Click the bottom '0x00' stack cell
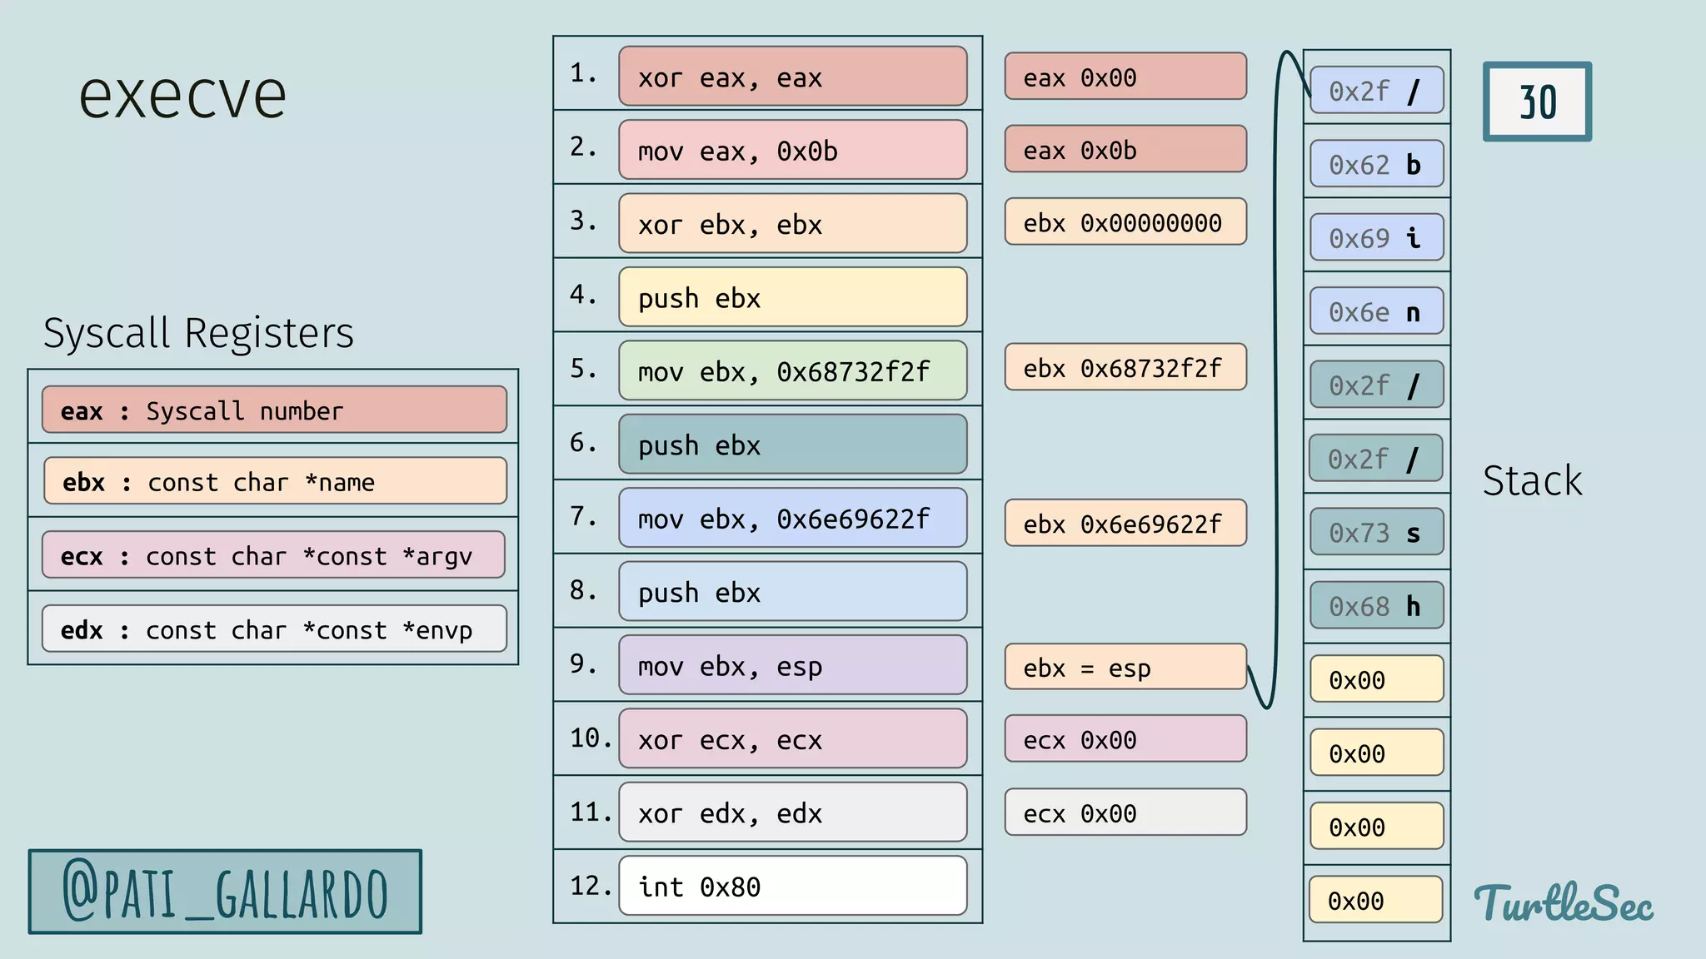The width and height of the screenshot is (1706, 959). pyautogui.click(x=1376, y=900)
